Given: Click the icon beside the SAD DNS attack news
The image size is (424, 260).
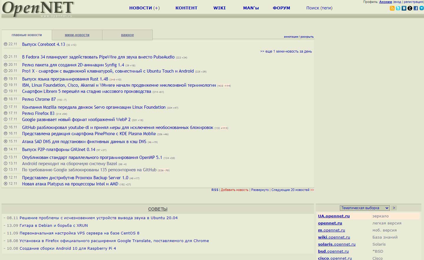Looking at the screenshot, I should 6,141.
